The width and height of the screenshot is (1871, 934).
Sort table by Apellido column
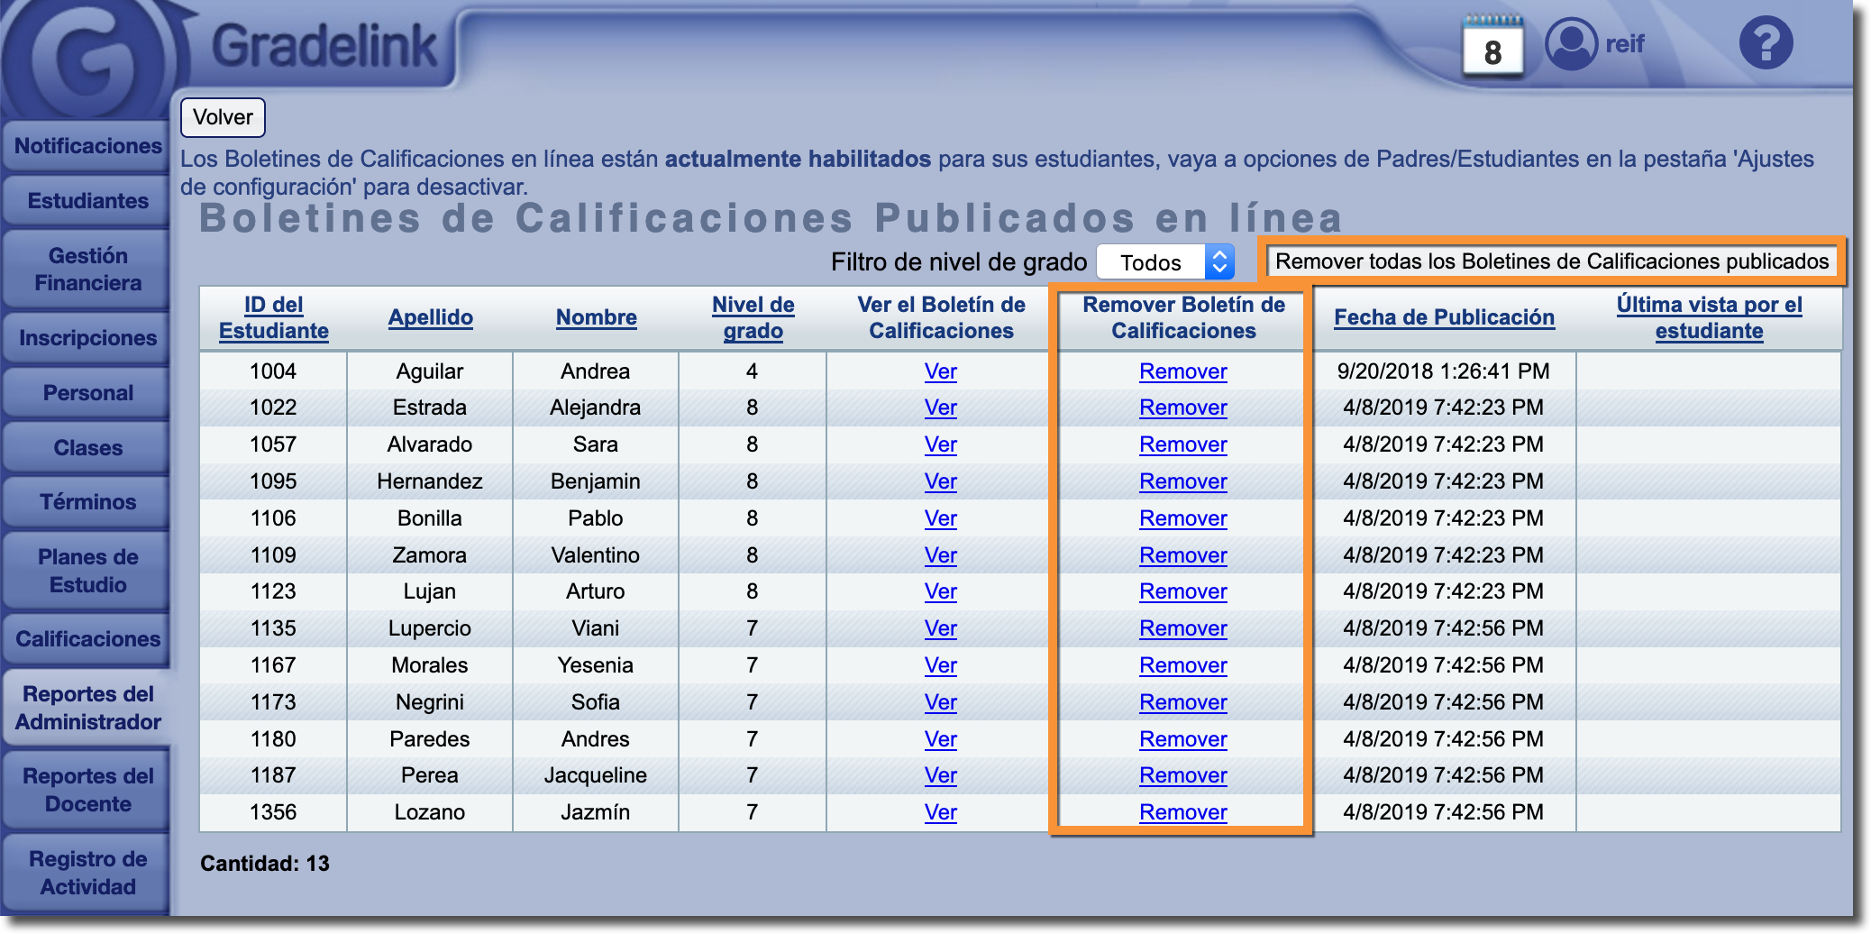tap(430, 317)
